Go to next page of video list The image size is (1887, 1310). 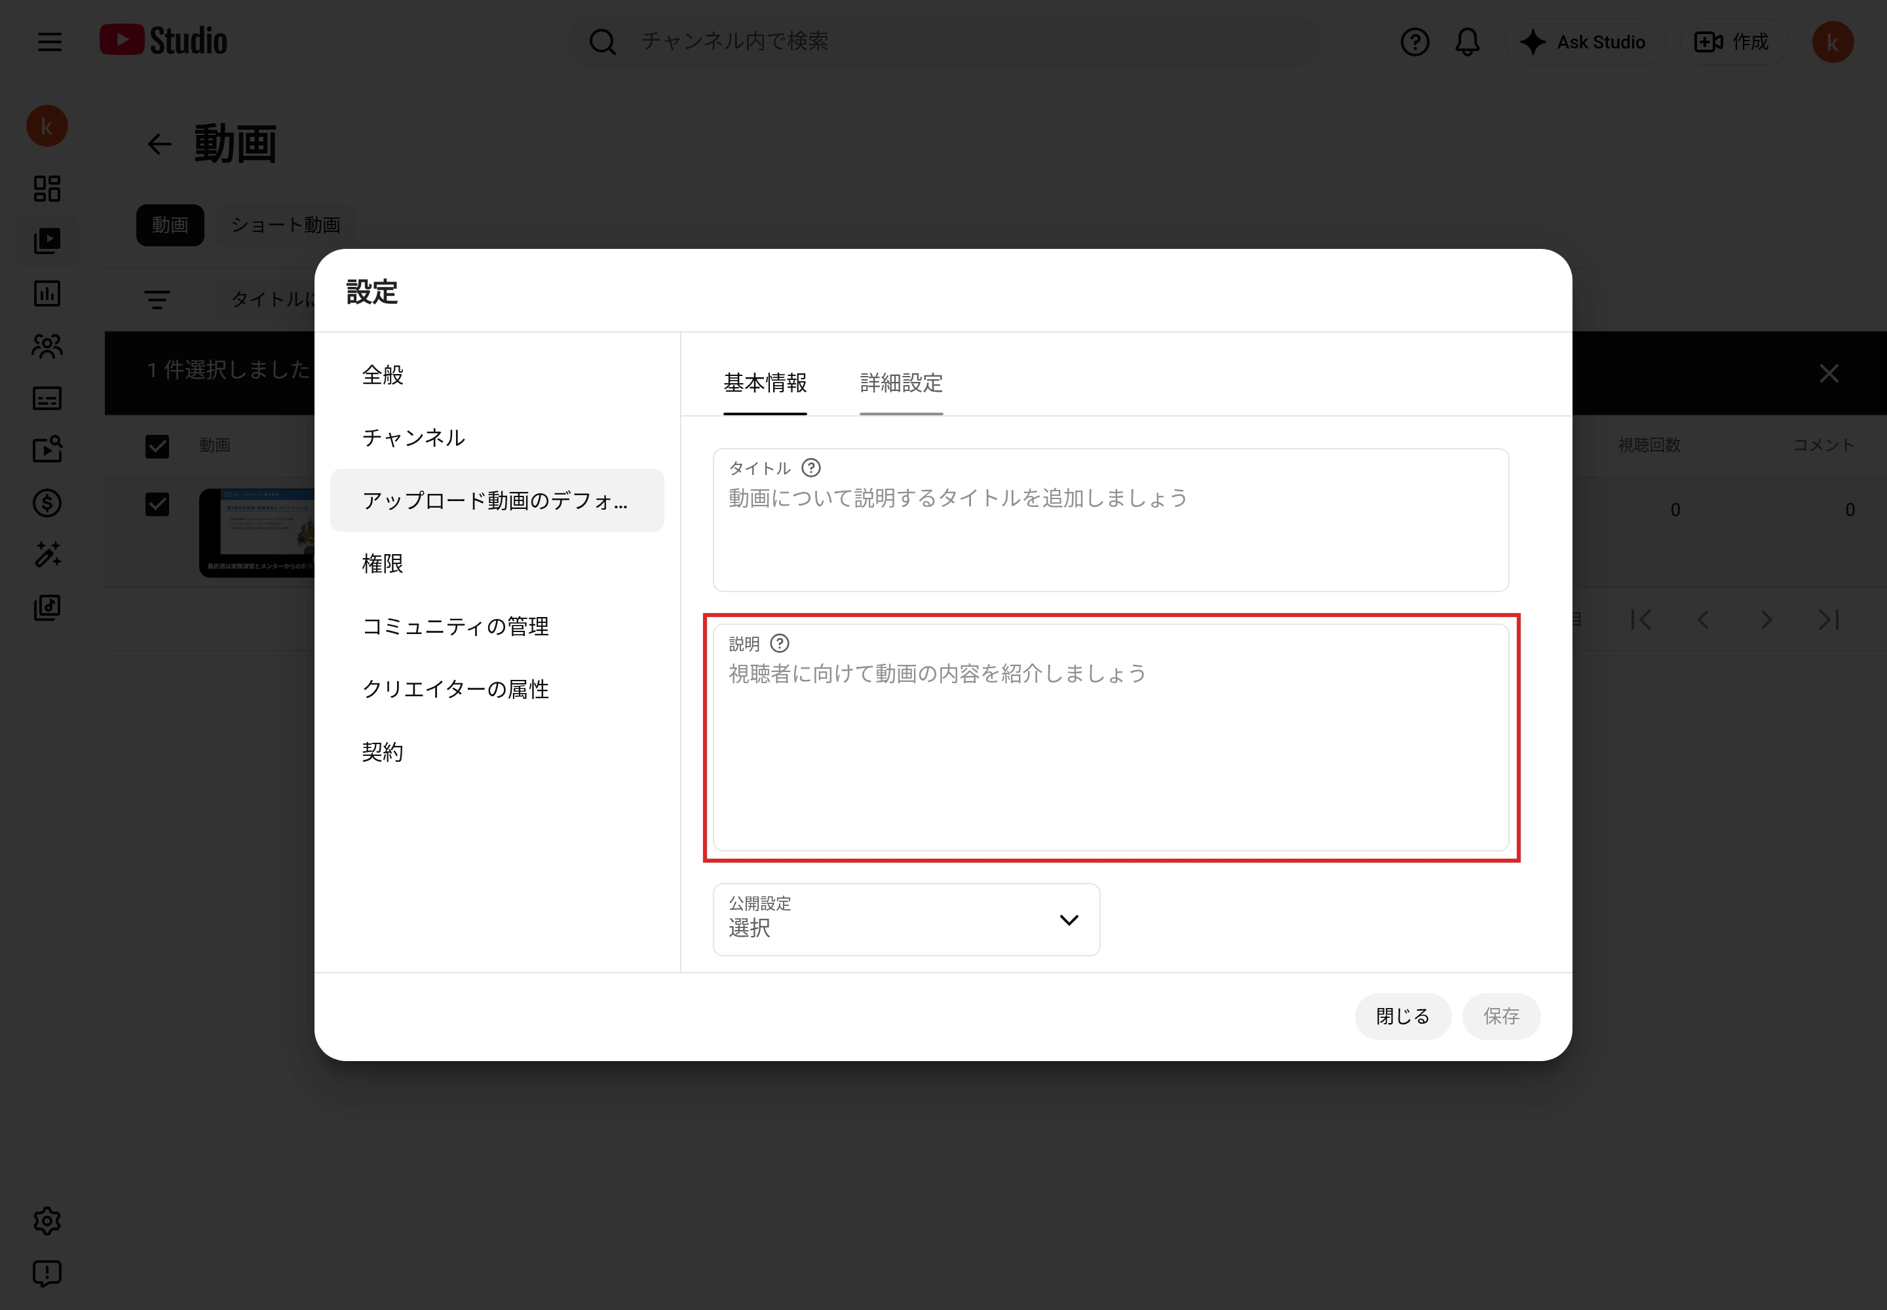(x=1766, y=620)
